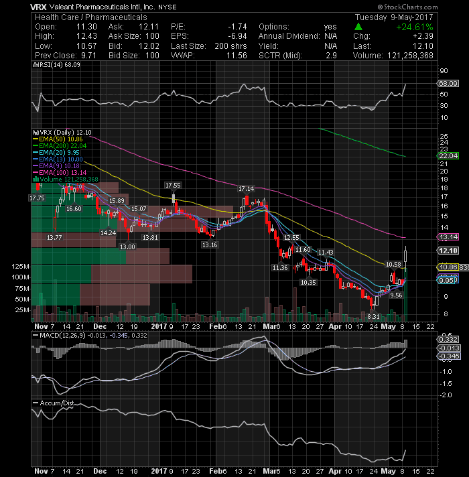Click the EPS value -6.94
469x477 pixels.
237,36
